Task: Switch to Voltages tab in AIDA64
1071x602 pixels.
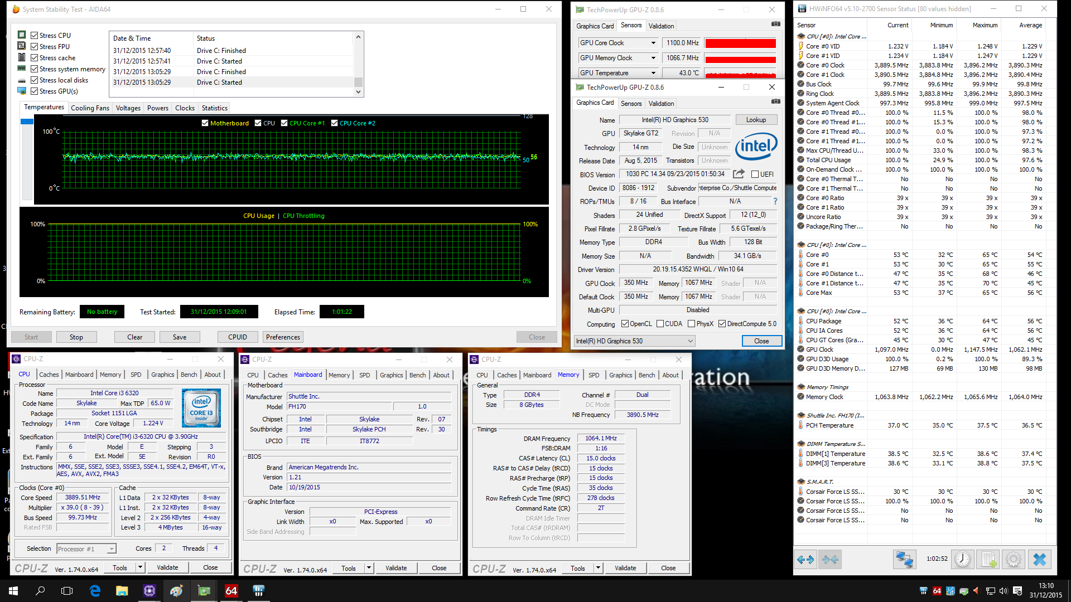Action: (128, 108)
